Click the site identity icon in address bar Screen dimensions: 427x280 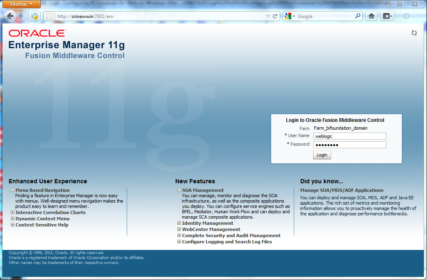(49, 16)
